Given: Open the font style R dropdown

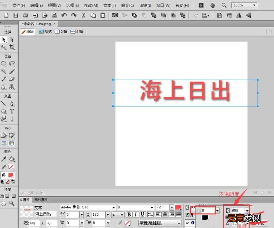Looking at the screenshot, I should tap(152, 207).
